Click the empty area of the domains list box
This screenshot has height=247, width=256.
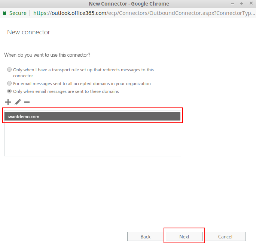point(92,140)
